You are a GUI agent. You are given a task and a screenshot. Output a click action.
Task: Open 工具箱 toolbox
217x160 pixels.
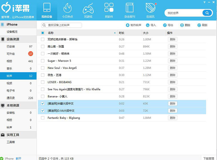pyautogui.click(x=18, y=142)
